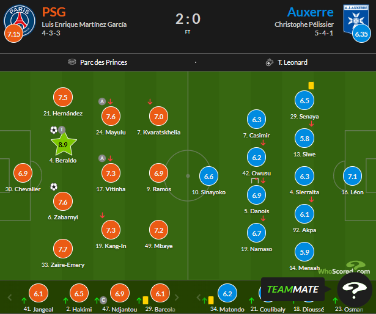The width and height of the screenshot is (376, 314).
Task: Click the assist badge on Mayulu
Action: coord(101,101)
